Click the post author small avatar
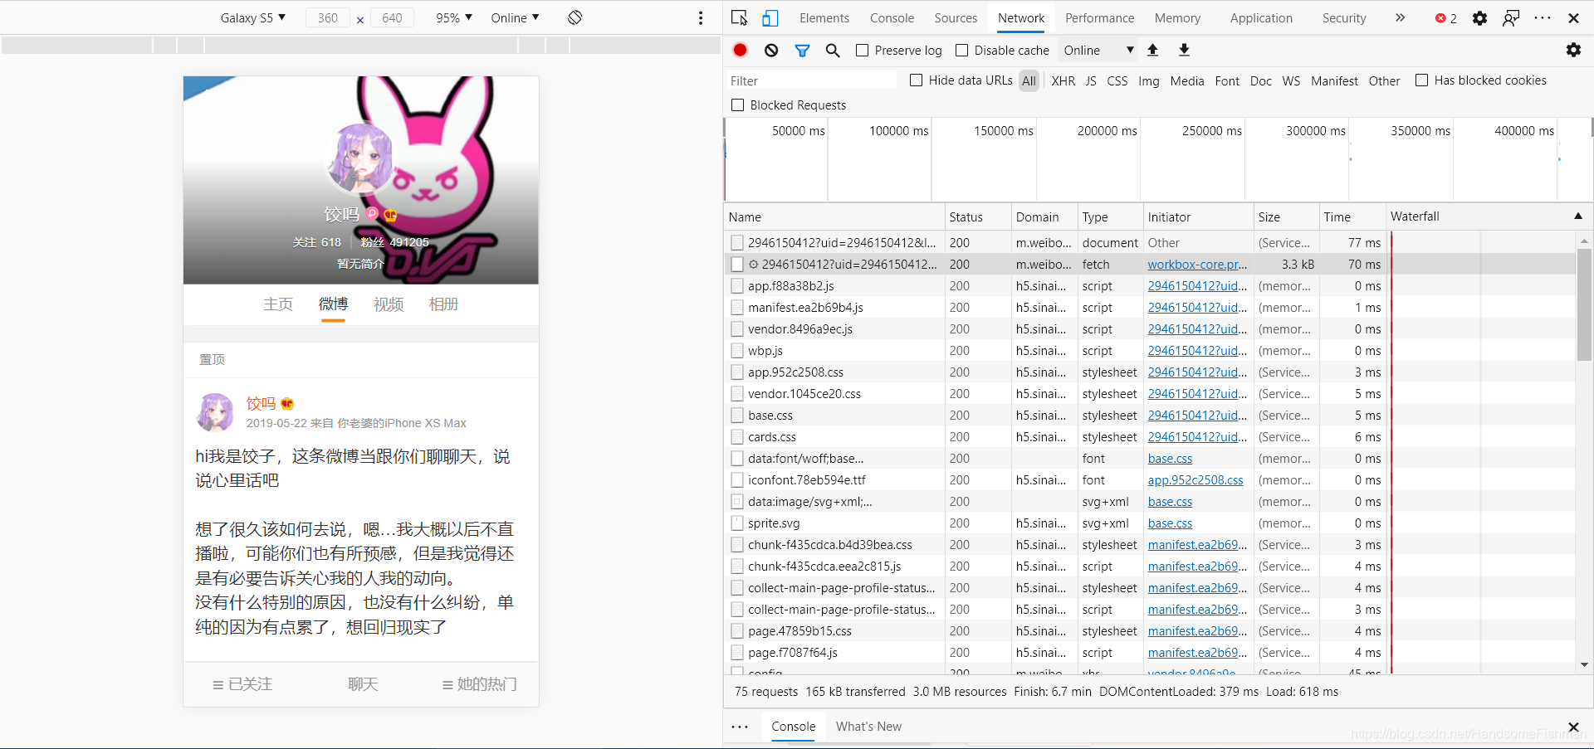 [x=215, y=412]
